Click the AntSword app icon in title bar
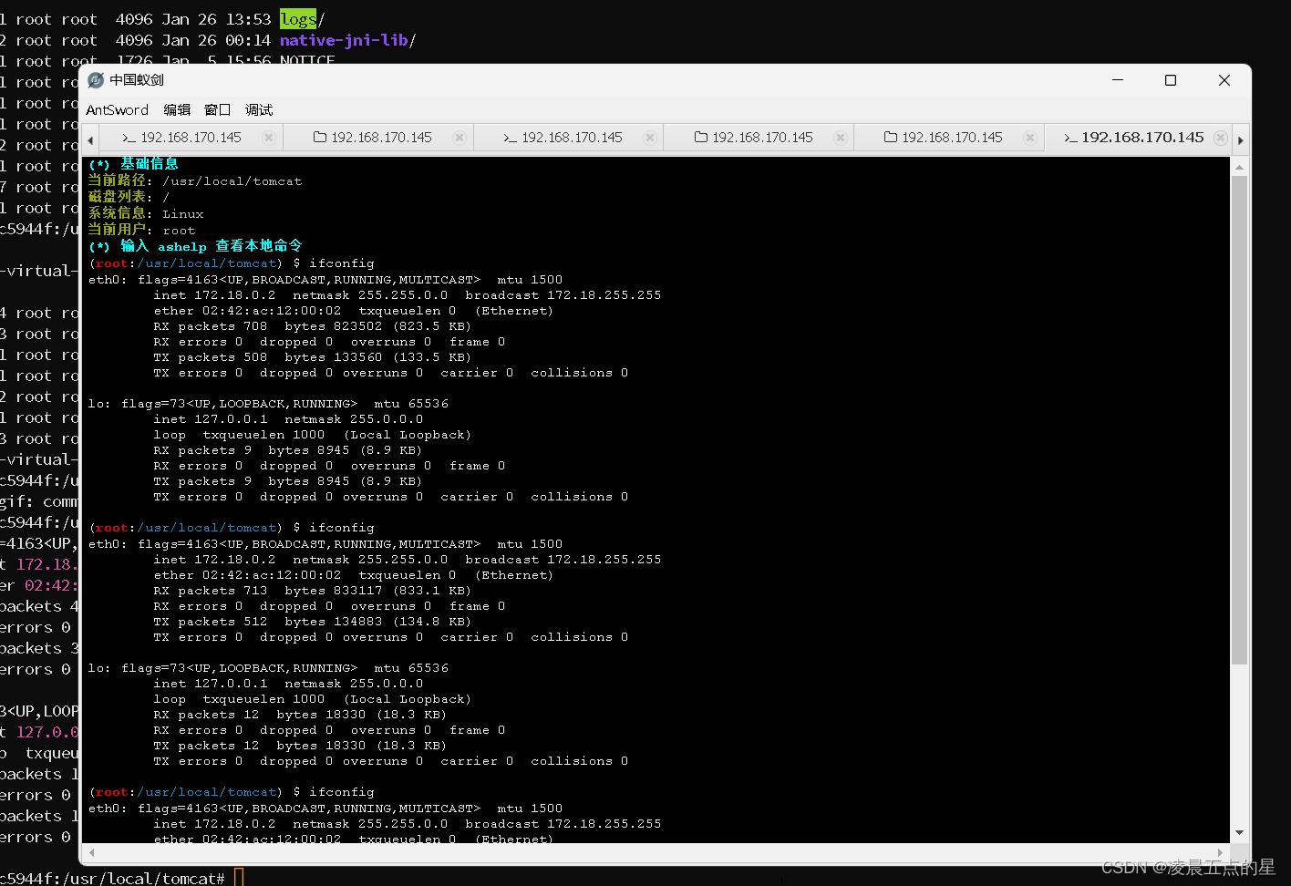 [96, 80]
